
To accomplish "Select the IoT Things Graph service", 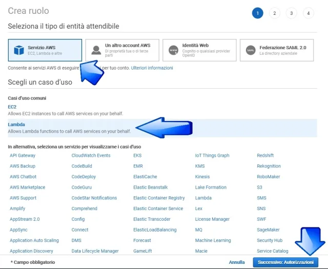I will [x=212, y=155].
